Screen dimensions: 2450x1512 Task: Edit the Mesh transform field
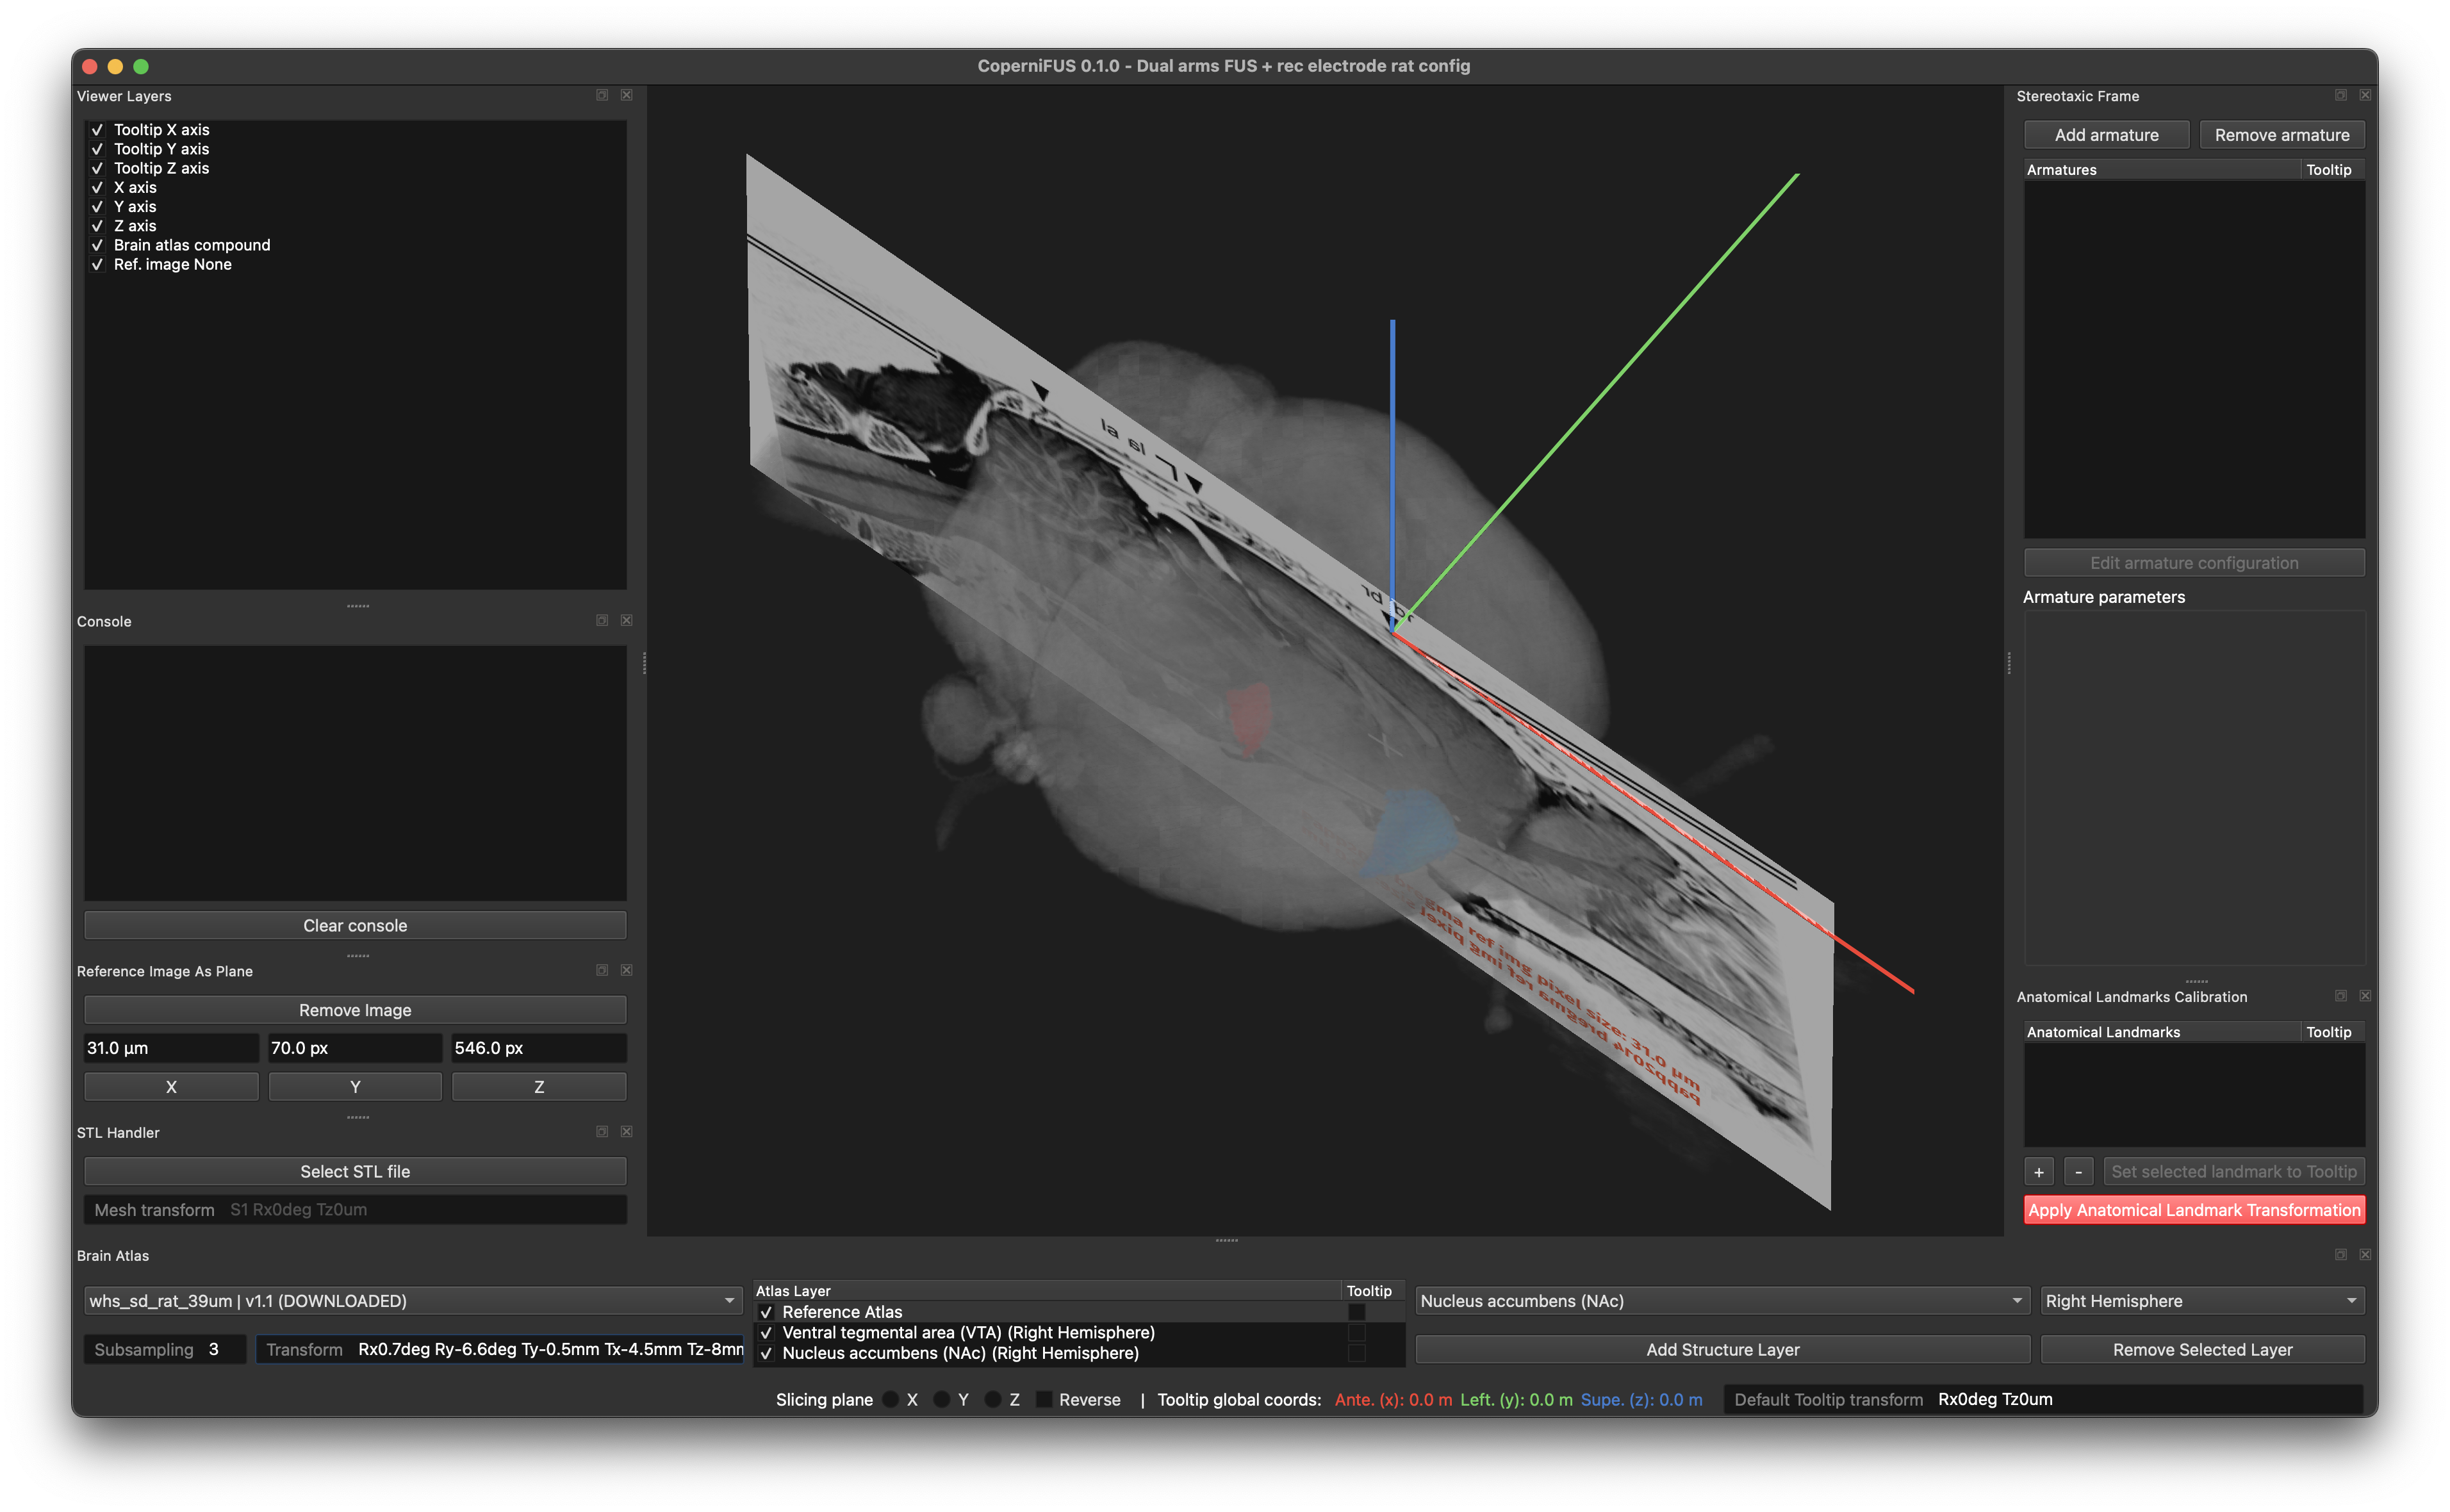355,1210
